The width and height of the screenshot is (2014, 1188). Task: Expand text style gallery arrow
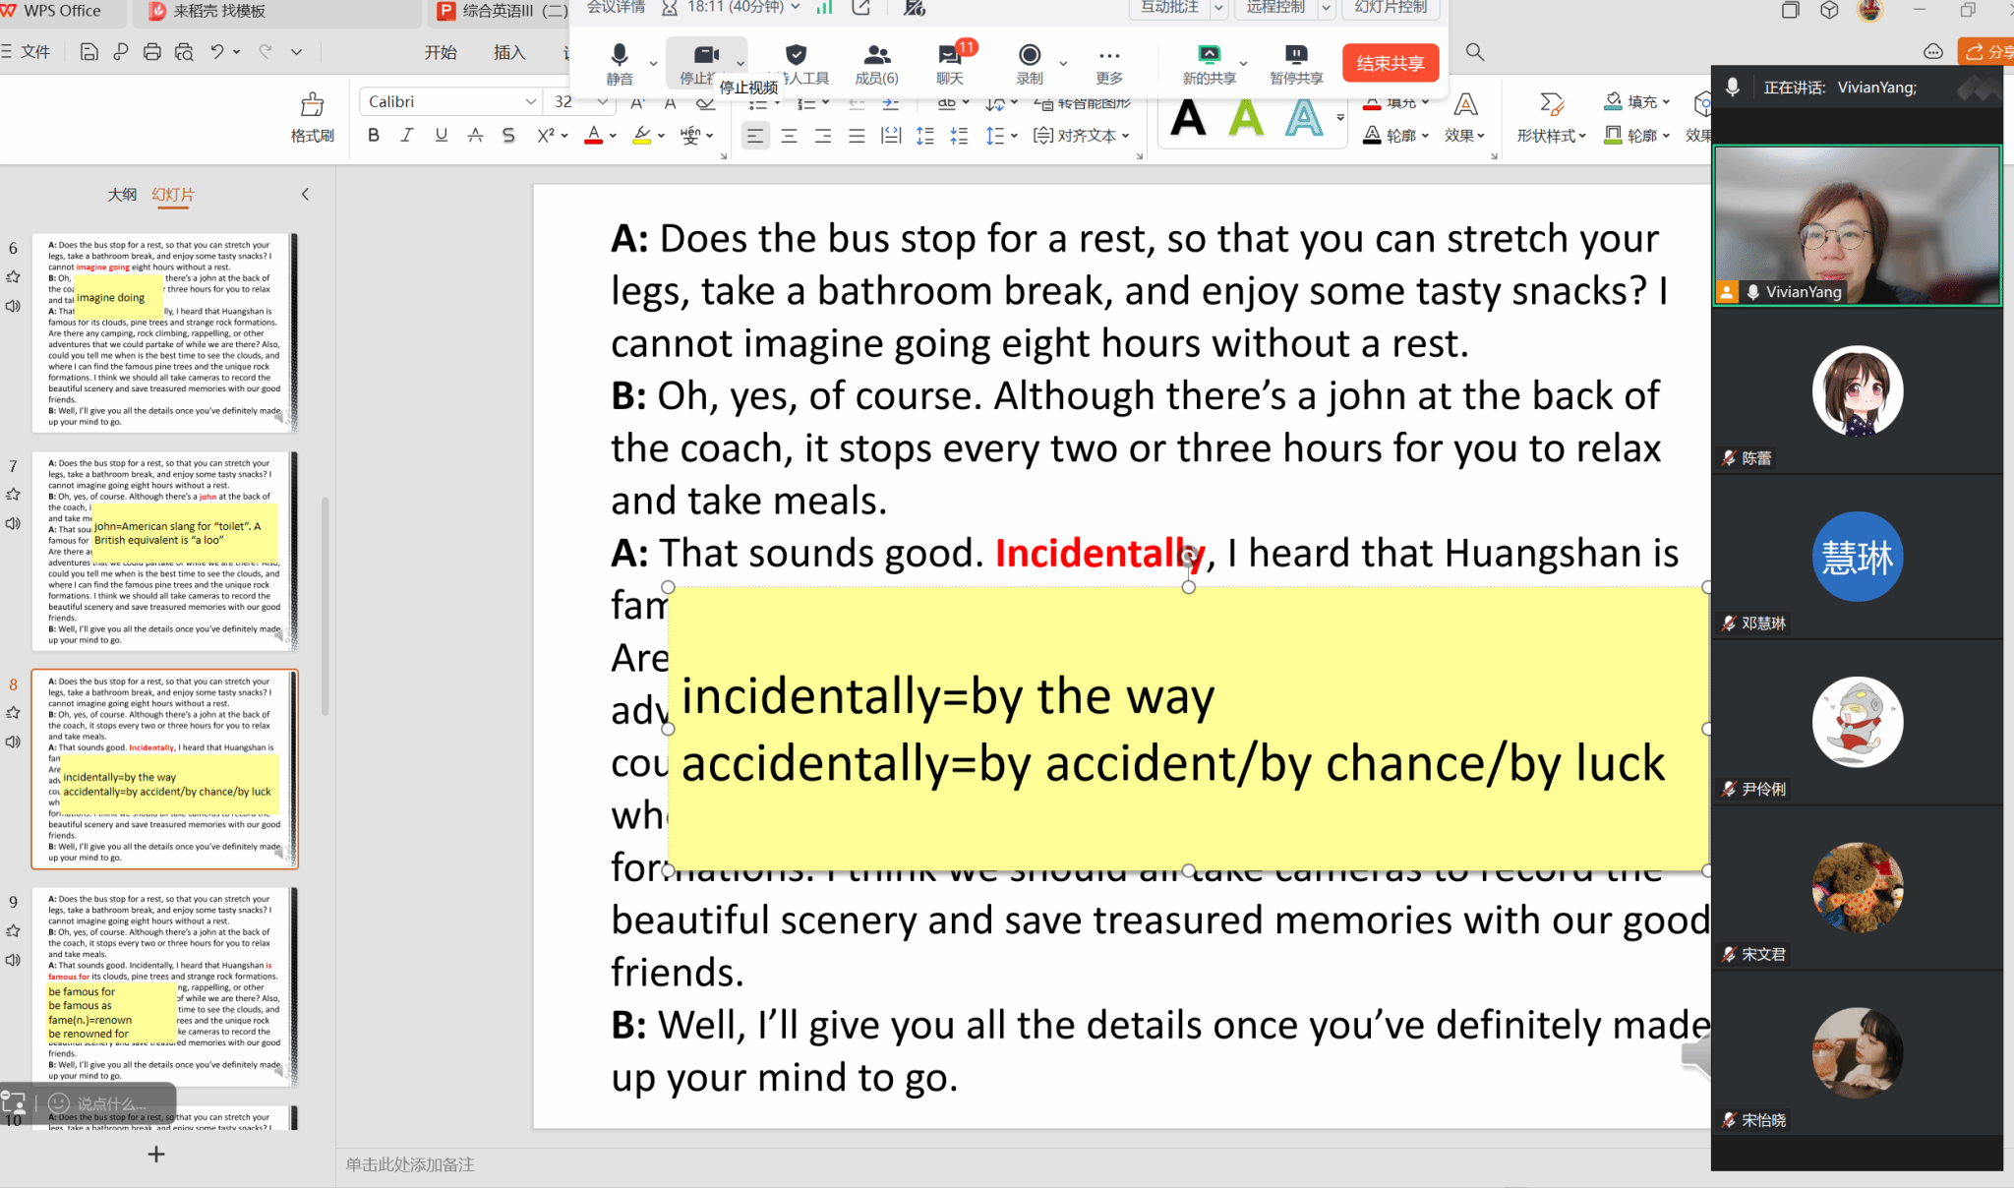coord(1340,118)
